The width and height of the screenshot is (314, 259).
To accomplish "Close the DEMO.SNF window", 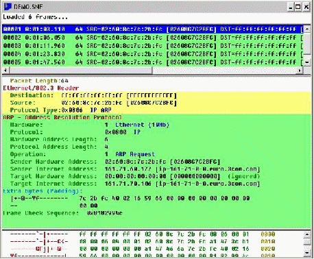I will click(306, 7).
